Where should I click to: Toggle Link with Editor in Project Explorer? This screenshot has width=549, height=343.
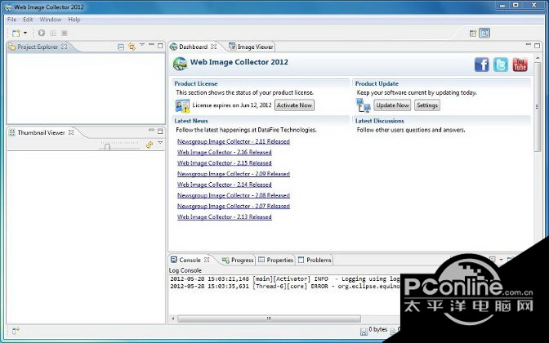[132, 47]
